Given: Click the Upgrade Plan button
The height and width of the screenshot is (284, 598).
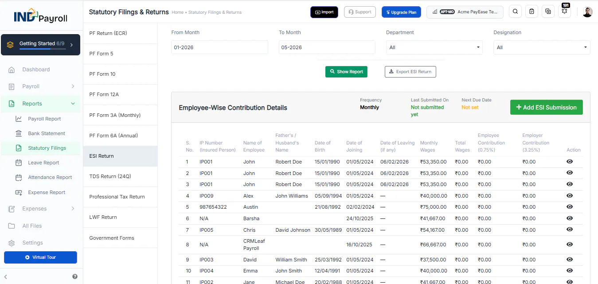Looking at the screenshot, I should click(401, 12).
